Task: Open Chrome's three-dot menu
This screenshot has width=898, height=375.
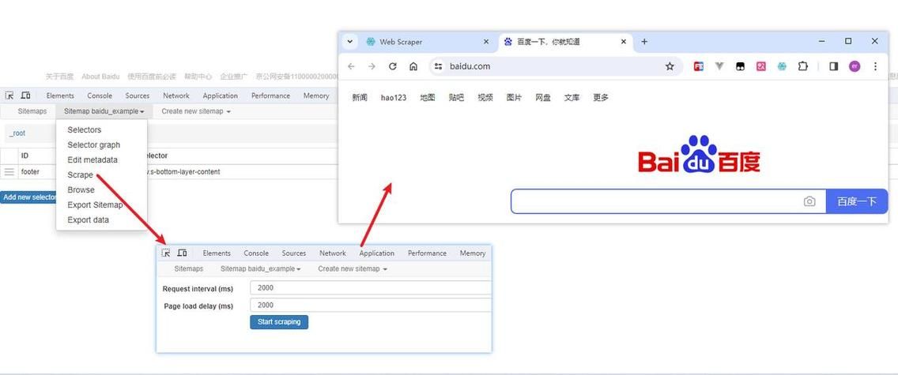Action: tap(875, 66)
